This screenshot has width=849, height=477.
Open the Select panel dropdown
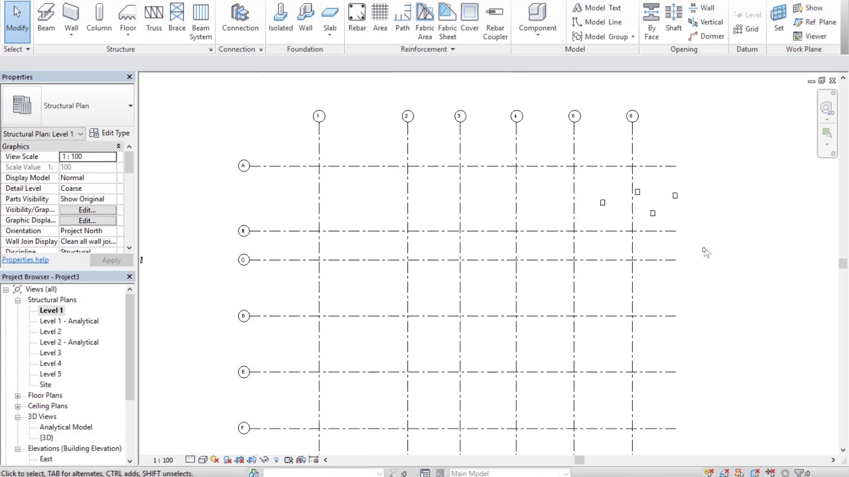click(x=17, y=49)
